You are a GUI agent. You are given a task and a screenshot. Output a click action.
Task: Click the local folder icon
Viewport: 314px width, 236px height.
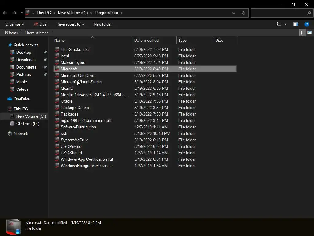[x=57, y=56]
